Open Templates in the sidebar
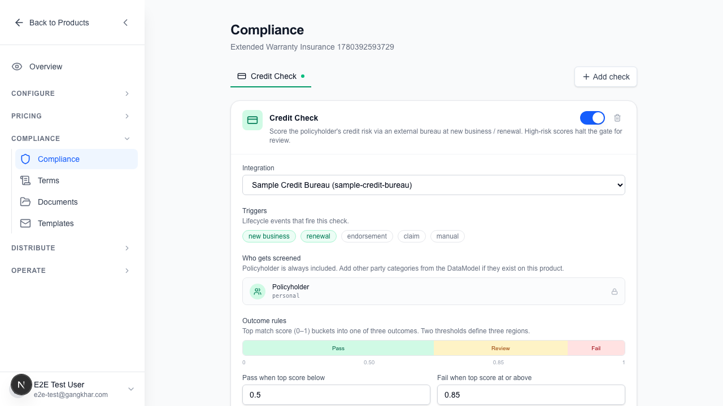The height and width of the screenshot is (406, 723). tap(76, 223)
